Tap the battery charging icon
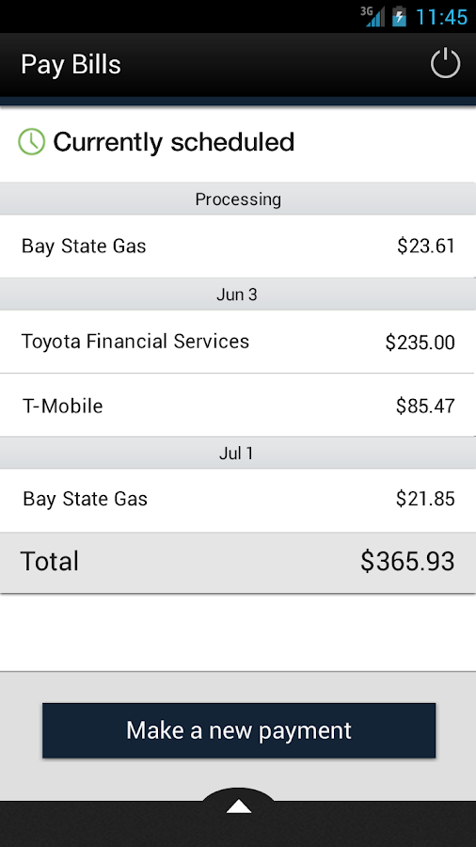This screenshot has height=847, width=476. tap(400, 16)
